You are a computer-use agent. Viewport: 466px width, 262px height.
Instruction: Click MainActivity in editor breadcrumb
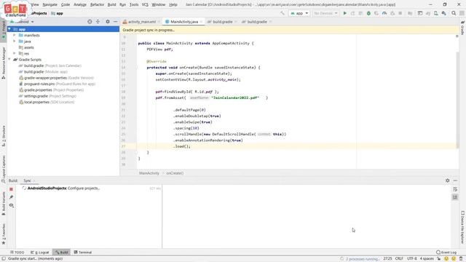(x=149, y=173)
